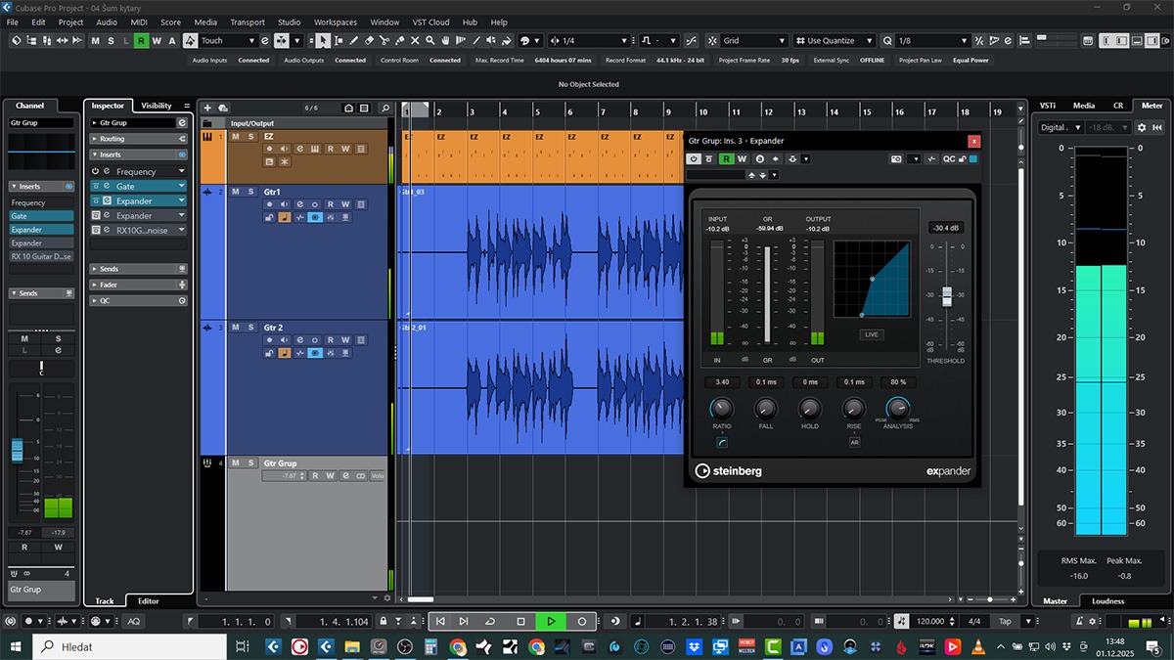
Task: Expand the Routing section in Inspector
Action: 113,139
